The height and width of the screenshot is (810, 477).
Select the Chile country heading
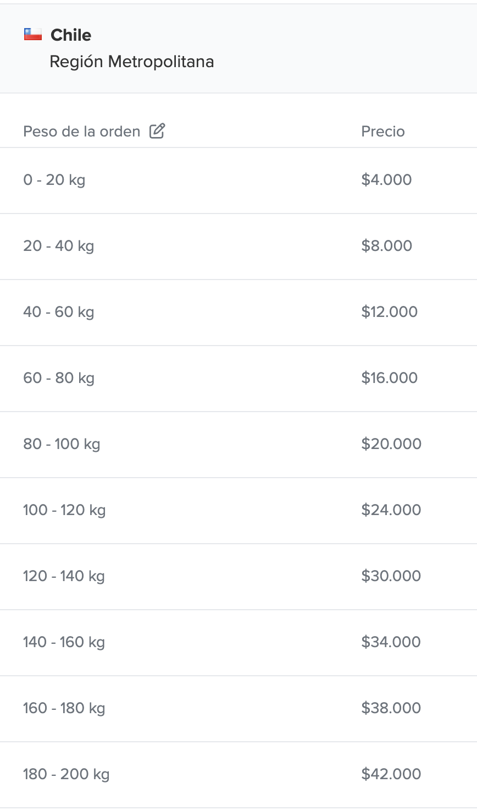71,35
